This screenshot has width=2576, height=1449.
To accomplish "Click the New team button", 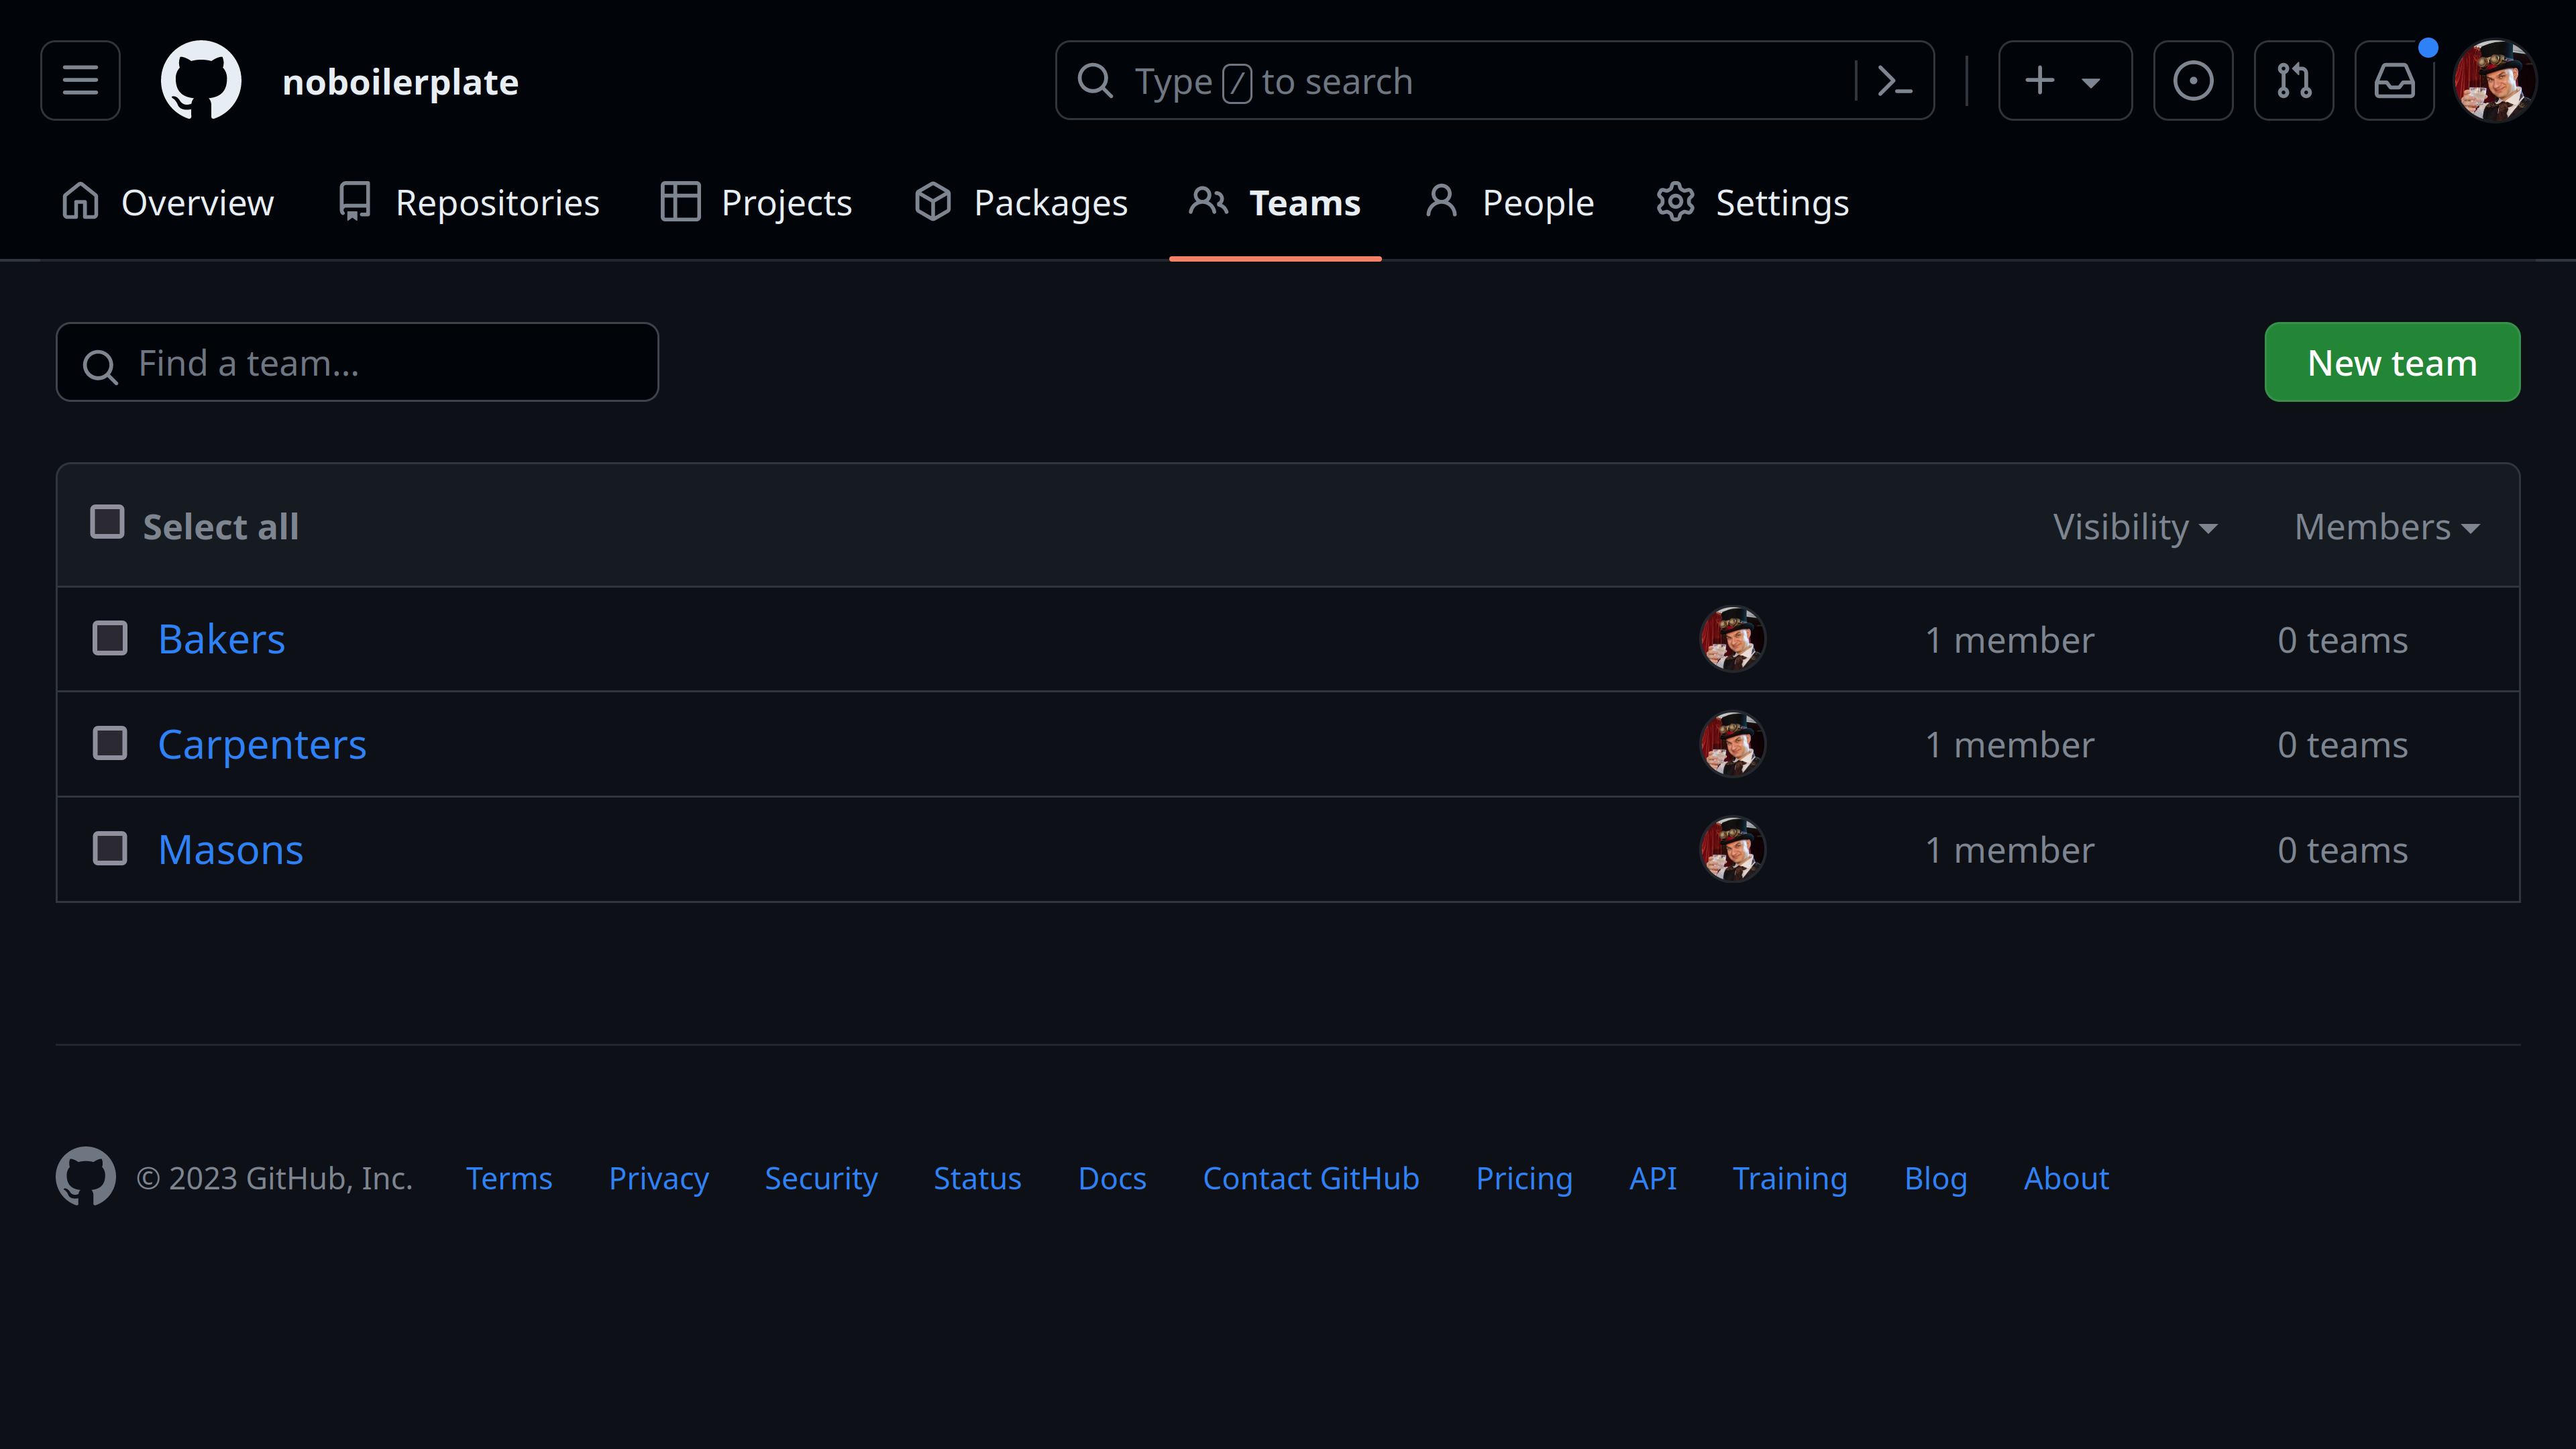I will pos(2392,362).
